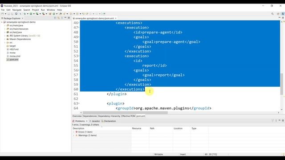Click the Resource column header
The height and width of the screenshot is (160, 285).
[140, 128]
